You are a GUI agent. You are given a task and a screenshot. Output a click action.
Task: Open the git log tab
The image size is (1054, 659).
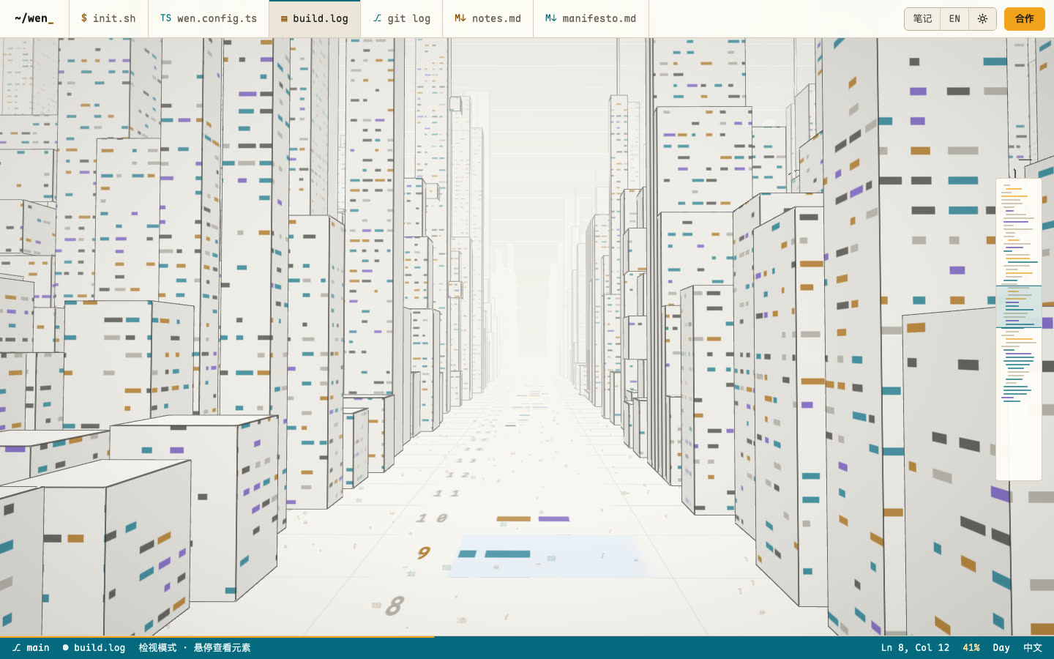[401, 18]
